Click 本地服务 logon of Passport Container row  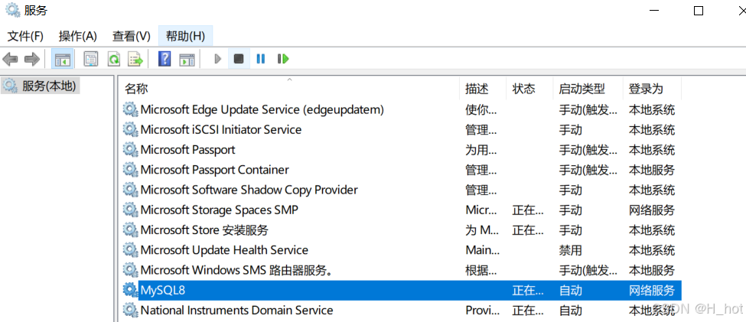point(652,170)
